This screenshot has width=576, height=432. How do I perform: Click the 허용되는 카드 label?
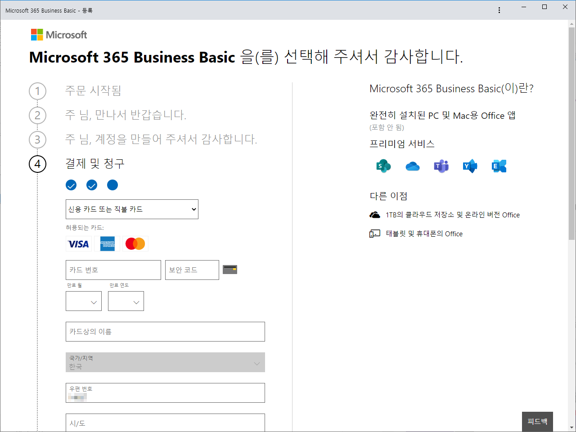85,228
